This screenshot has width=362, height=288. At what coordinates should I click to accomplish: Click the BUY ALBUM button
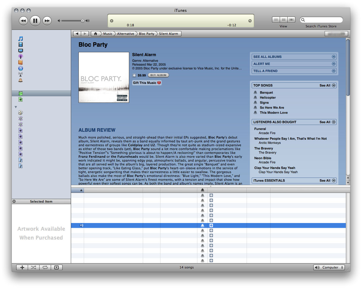click(158, 75)
